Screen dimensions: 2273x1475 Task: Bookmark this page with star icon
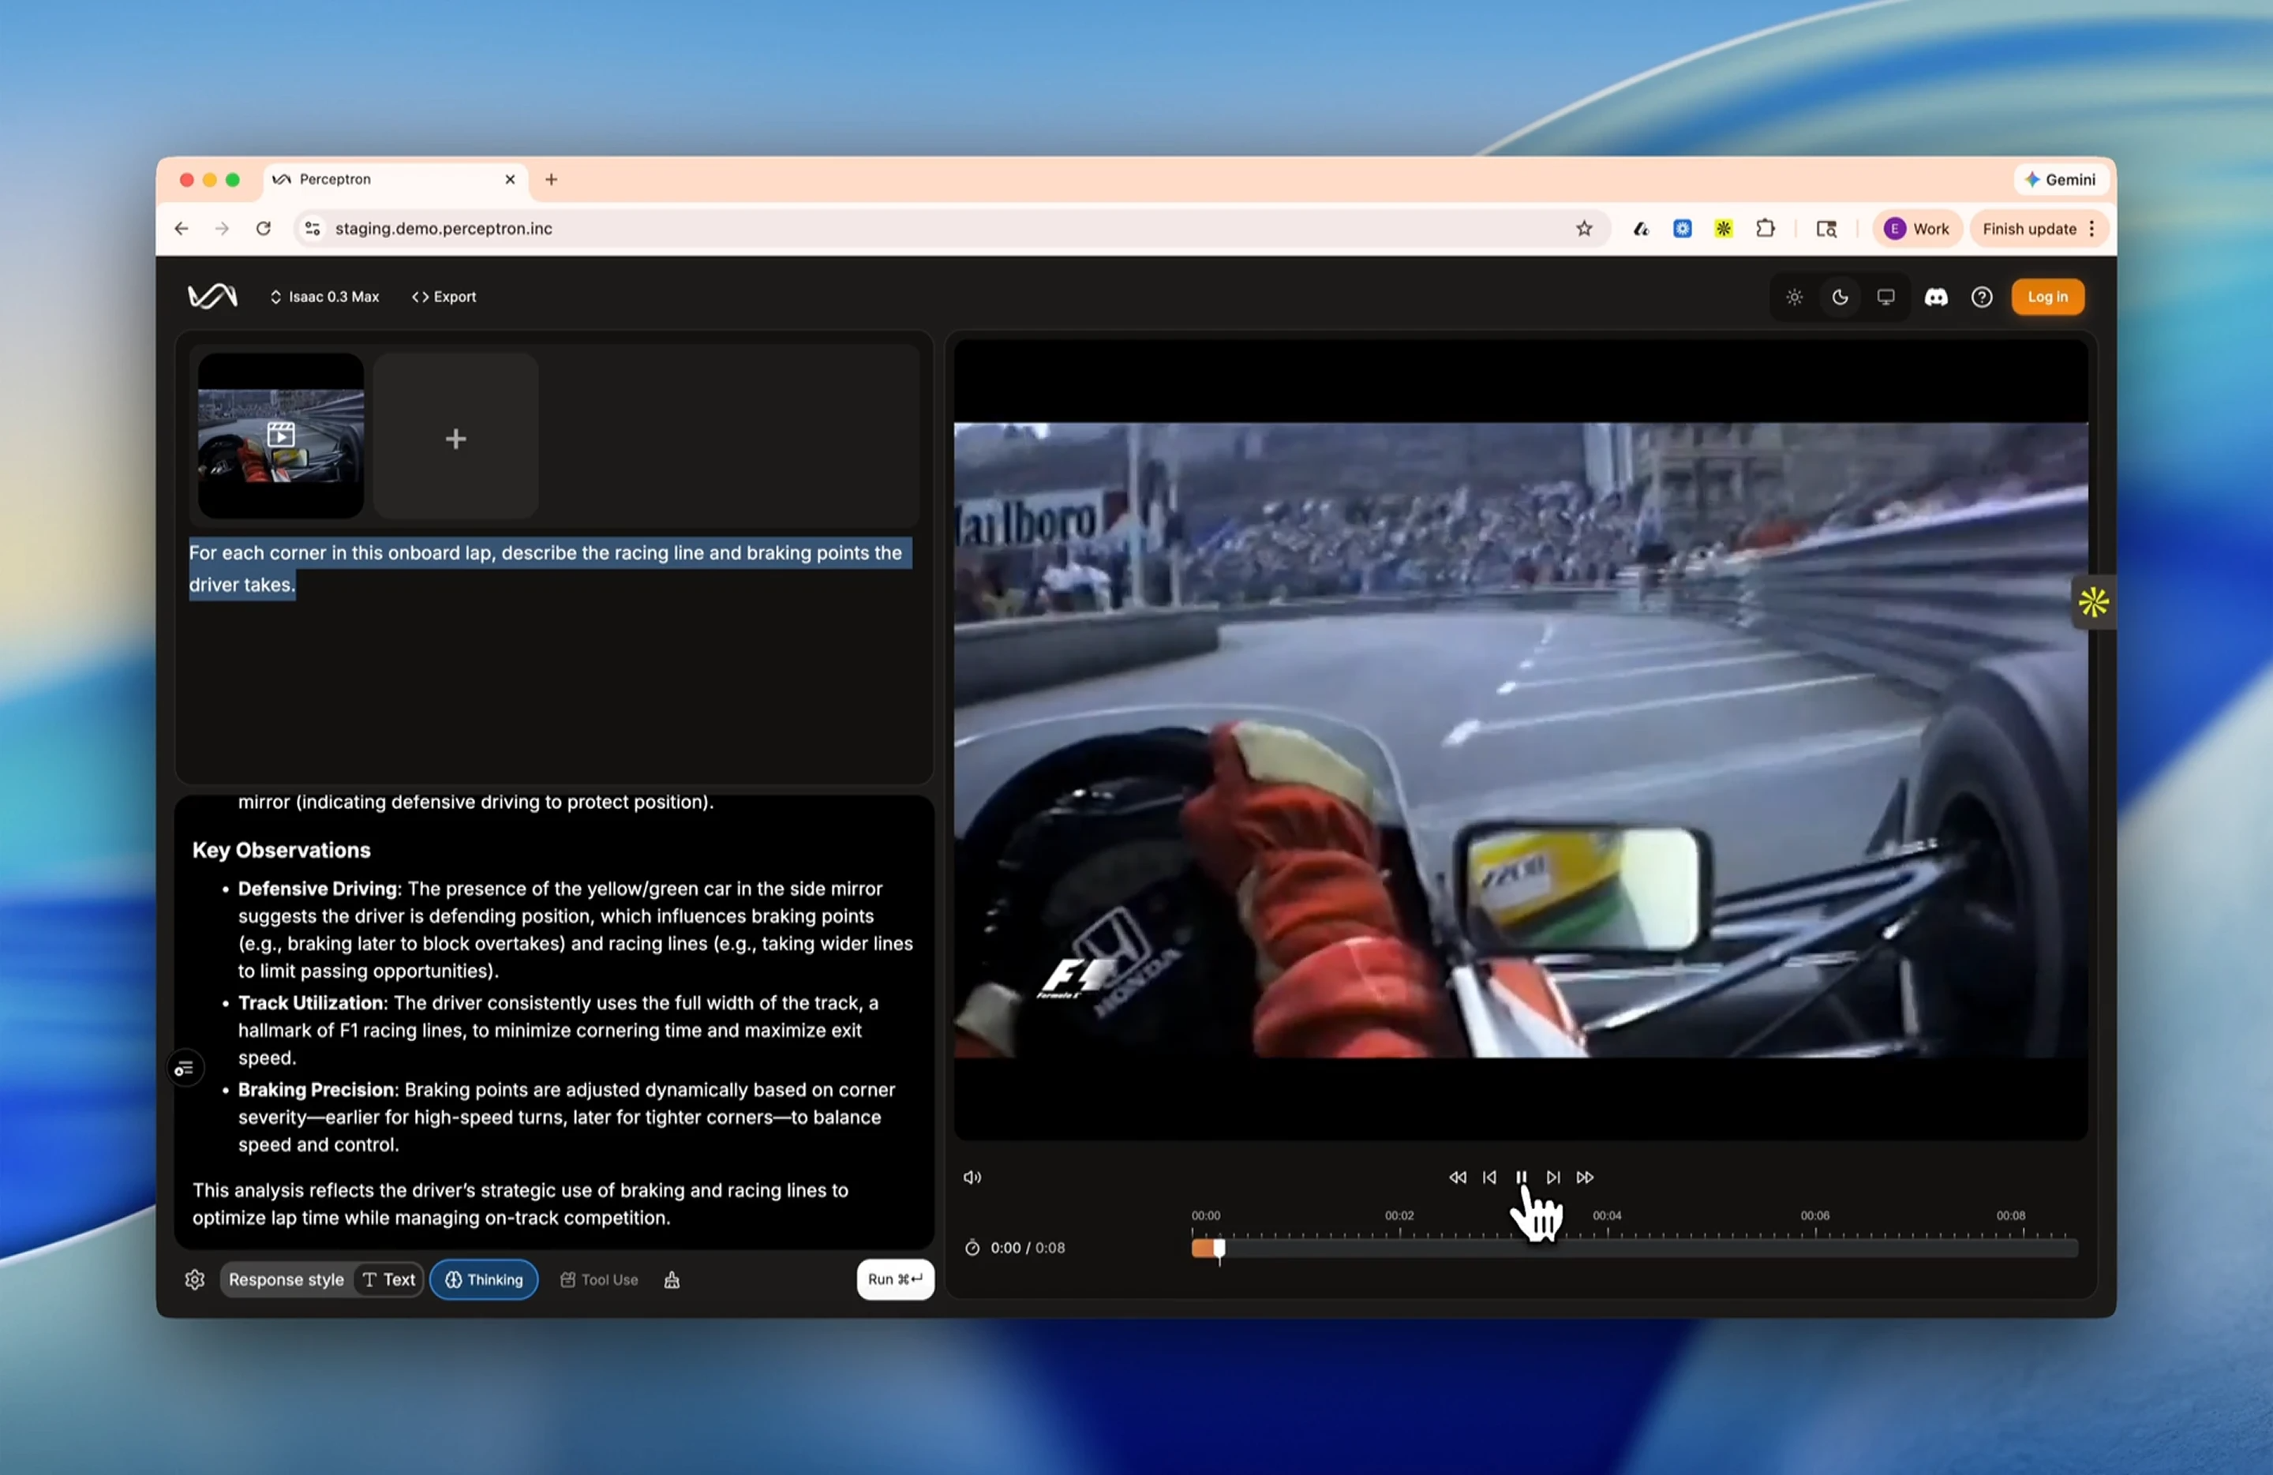[1585, 228]
